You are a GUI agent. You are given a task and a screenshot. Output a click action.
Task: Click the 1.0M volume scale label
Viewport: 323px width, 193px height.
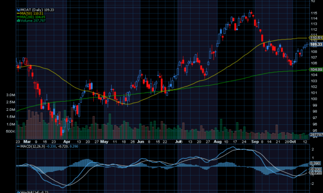click(10, 124)
